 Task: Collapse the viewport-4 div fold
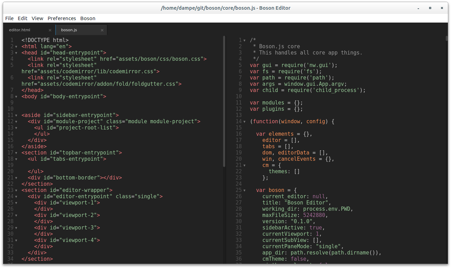16,240
